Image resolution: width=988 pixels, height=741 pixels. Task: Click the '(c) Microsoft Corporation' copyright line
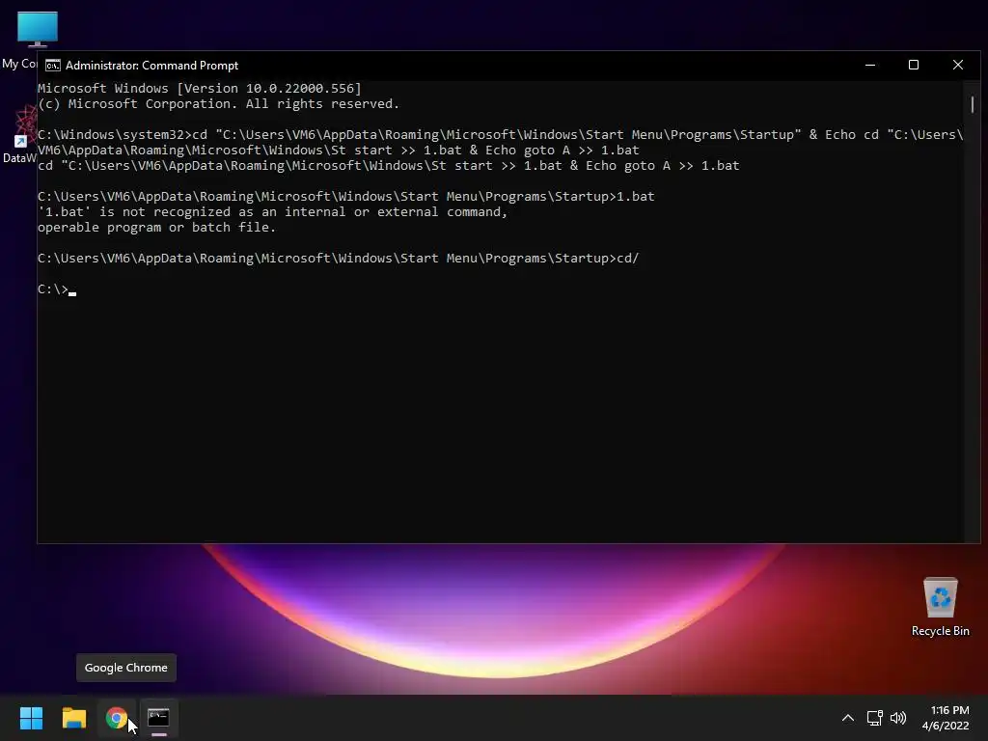click(218, 104)
